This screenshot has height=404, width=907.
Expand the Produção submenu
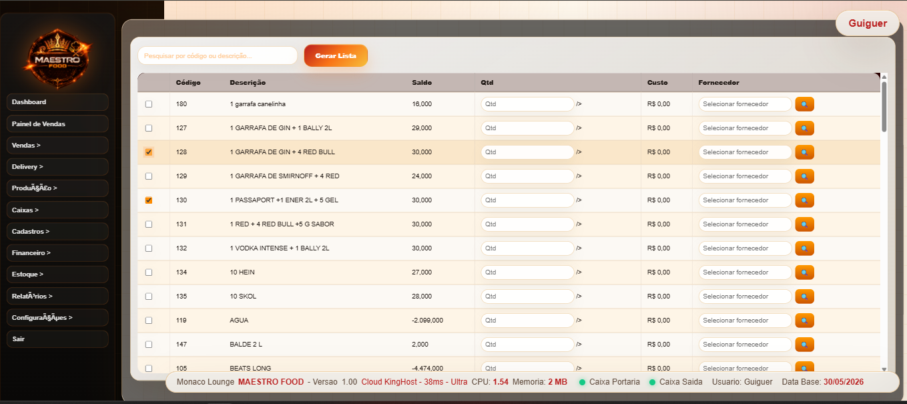tap(57, 188)
